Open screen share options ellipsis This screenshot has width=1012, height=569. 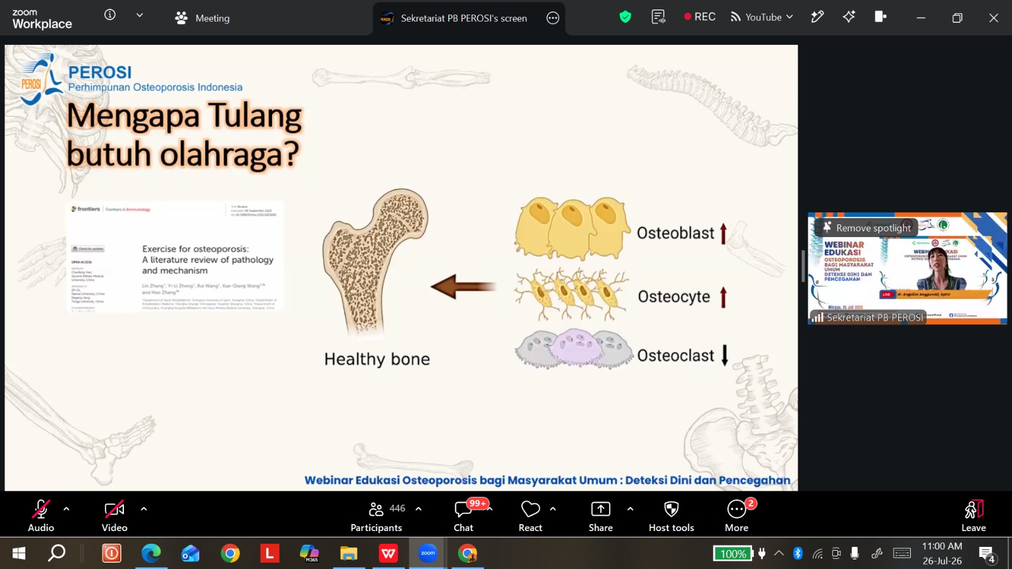[x=553, y=18]
